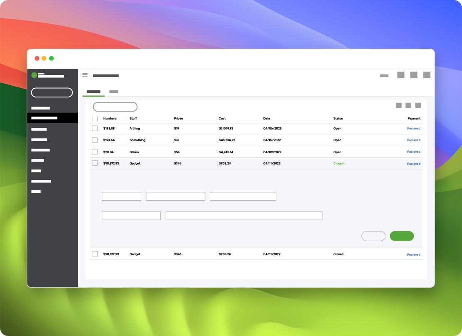Click the green circle logo in sidebar

coord(34,75)
